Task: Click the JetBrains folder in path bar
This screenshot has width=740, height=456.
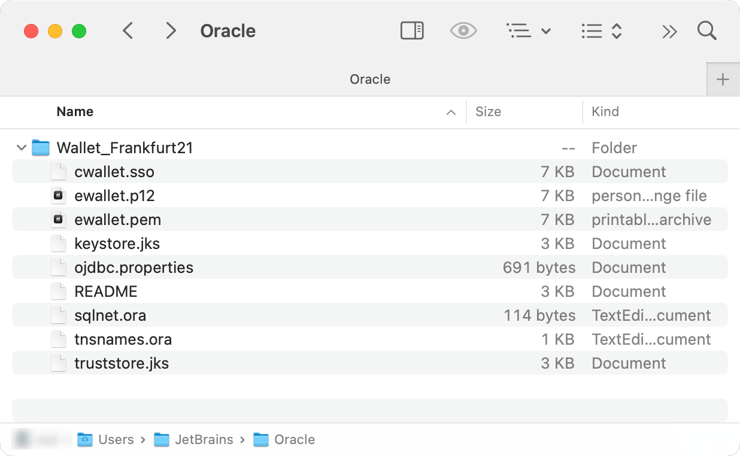Action: point(204,440)
